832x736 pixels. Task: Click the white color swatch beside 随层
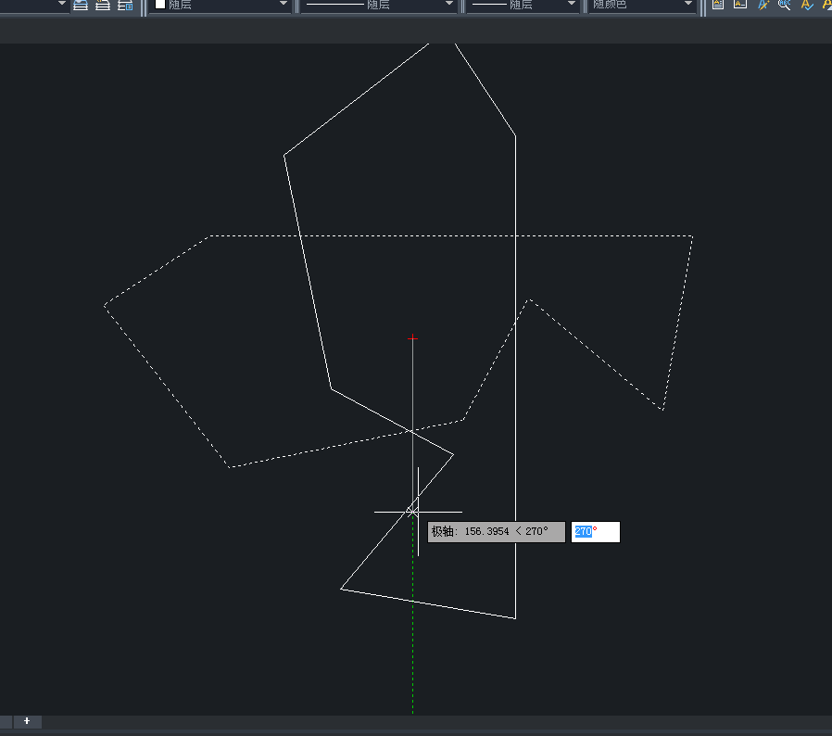point(160,5)
